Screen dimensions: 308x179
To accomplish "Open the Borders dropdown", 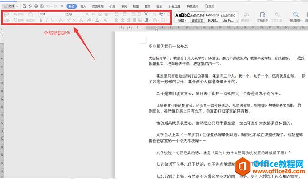I will pyautogui.click(x=166, y=20).
